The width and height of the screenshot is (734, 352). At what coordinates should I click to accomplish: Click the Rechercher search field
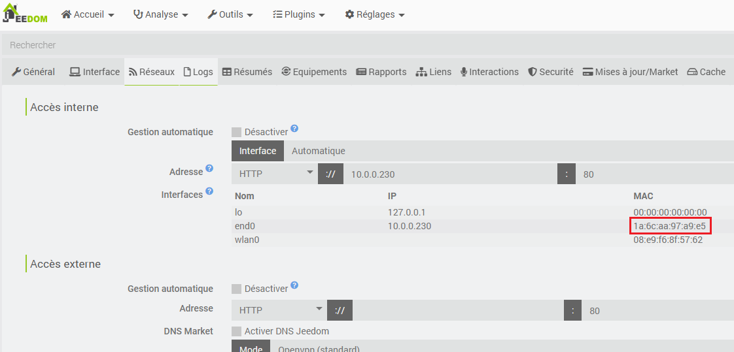pyautogui.click(x=368, y=45)
